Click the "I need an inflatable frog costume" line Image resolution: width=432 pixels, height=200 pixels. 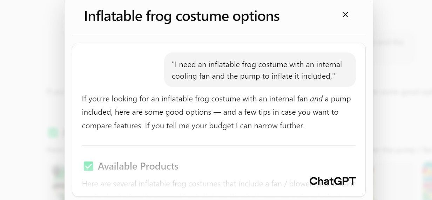point(257,65)
